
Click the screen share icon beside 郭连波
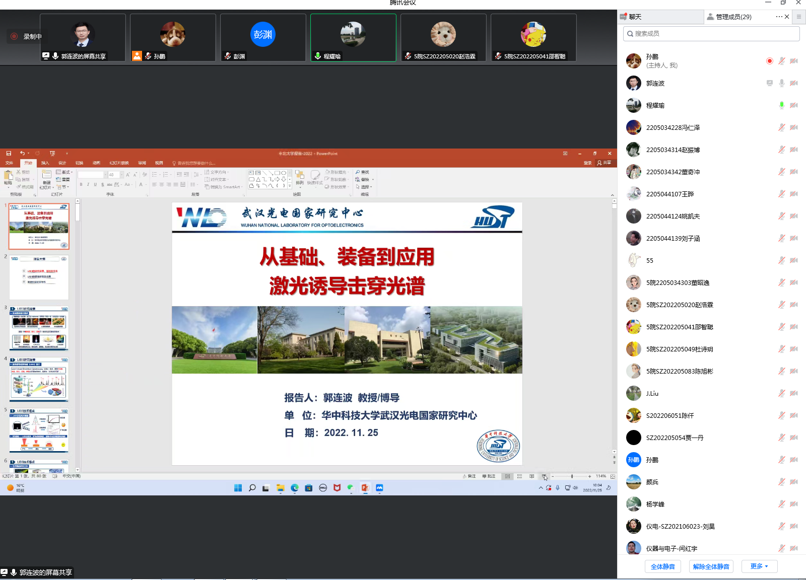(769, 83)
